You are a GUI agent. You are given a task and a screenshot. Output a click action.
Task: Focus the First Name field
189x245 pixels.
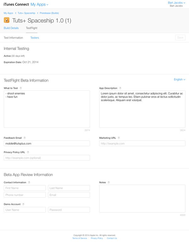point(25,188)
